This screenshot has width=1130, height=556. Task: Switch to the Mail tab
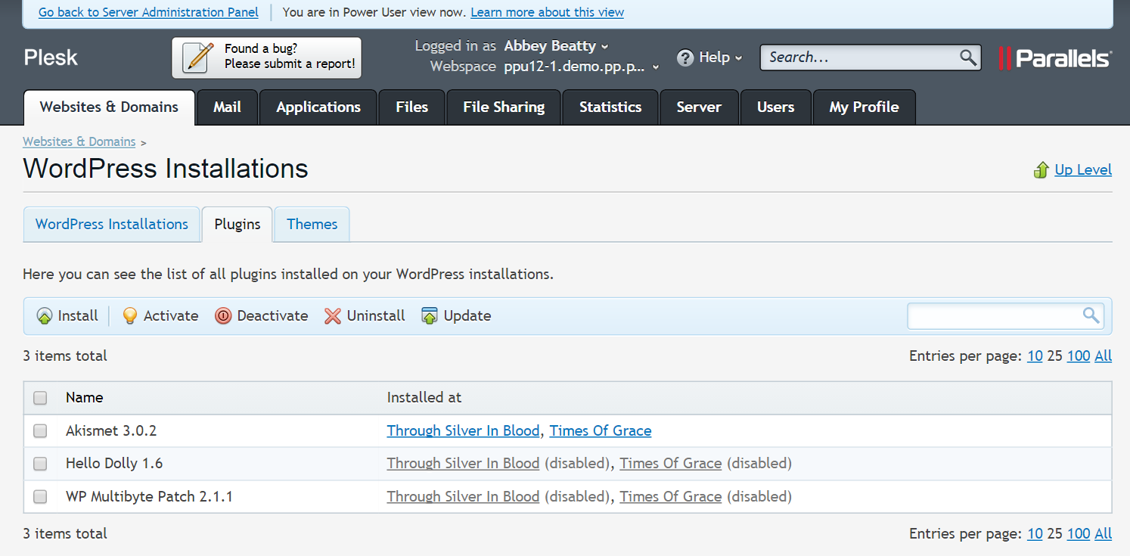(x=227, y=107)
